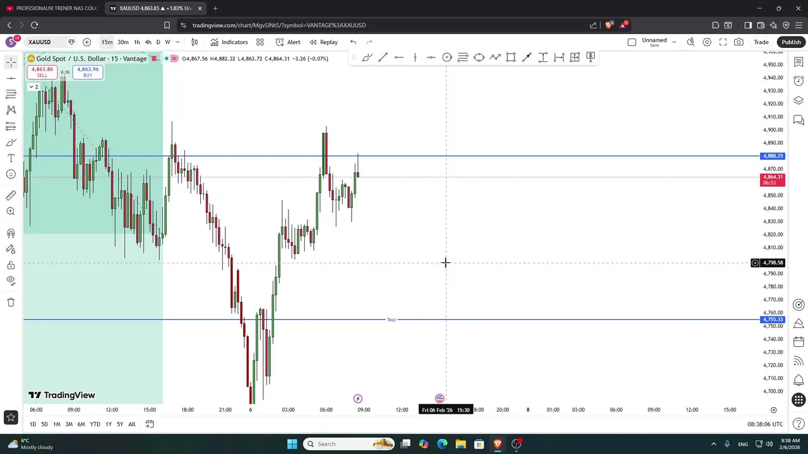Select the text annotation tool
Viewport: 808px width, 454px height.
point(11,158)
